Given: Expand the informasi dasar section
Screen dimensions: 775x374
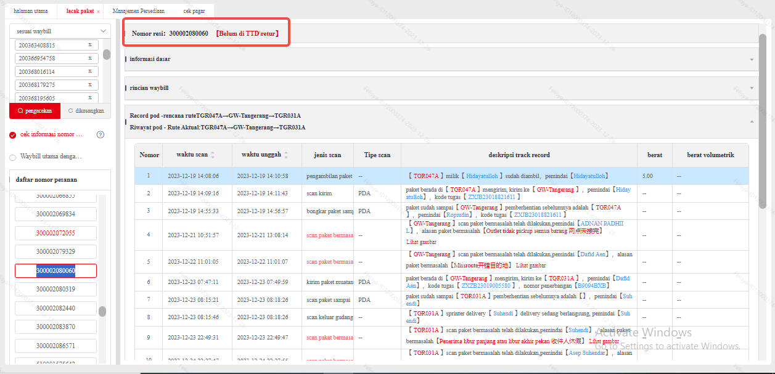Looking at the screenshot, I should 440,59.
